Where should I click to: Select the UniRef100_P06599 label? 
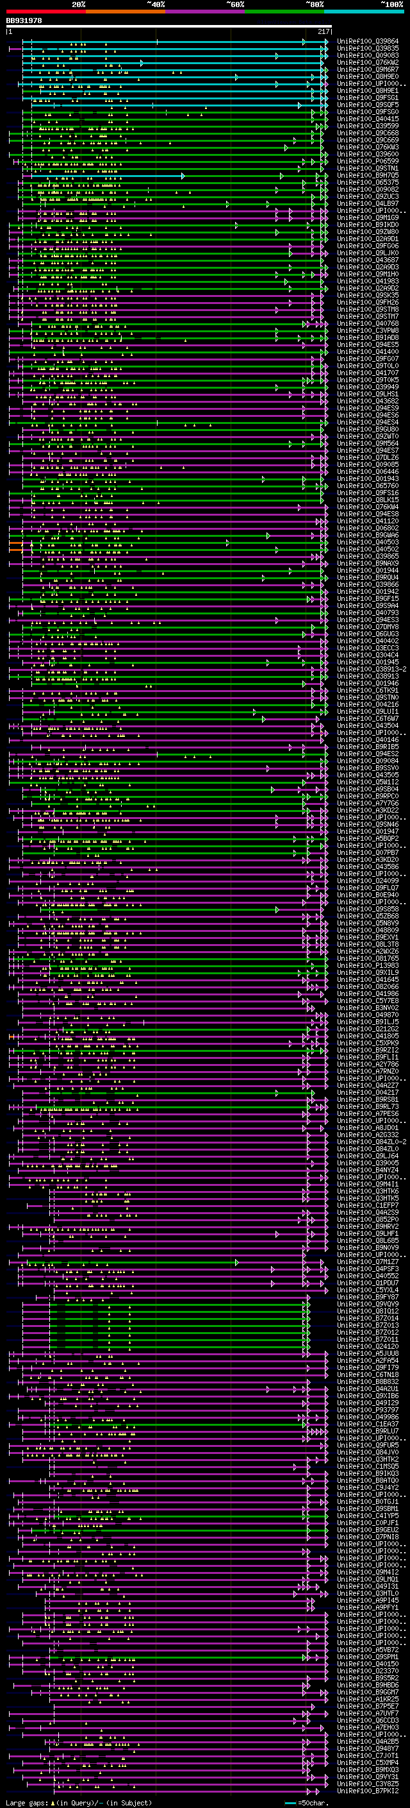pos(368,162)
